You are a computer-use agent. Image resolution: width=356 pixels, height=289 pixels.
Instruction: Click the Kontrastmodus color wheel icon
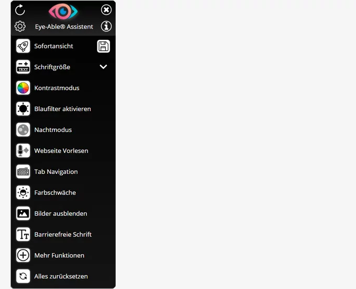click(x=23, y=88)
